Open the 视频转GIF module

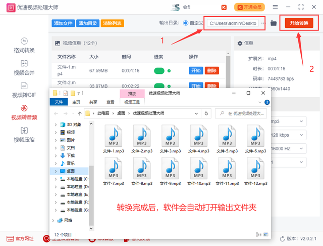tap(24, 90)
